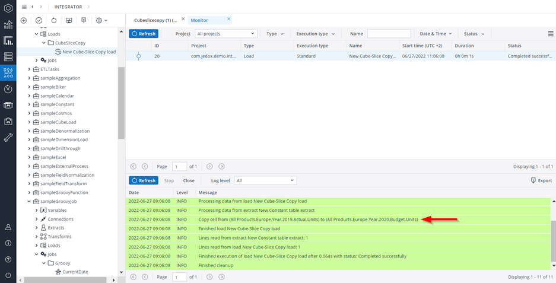This screenshot has height=283, width=556.
Task: Select the sampleCosmos project
Action: click(56, 113)
